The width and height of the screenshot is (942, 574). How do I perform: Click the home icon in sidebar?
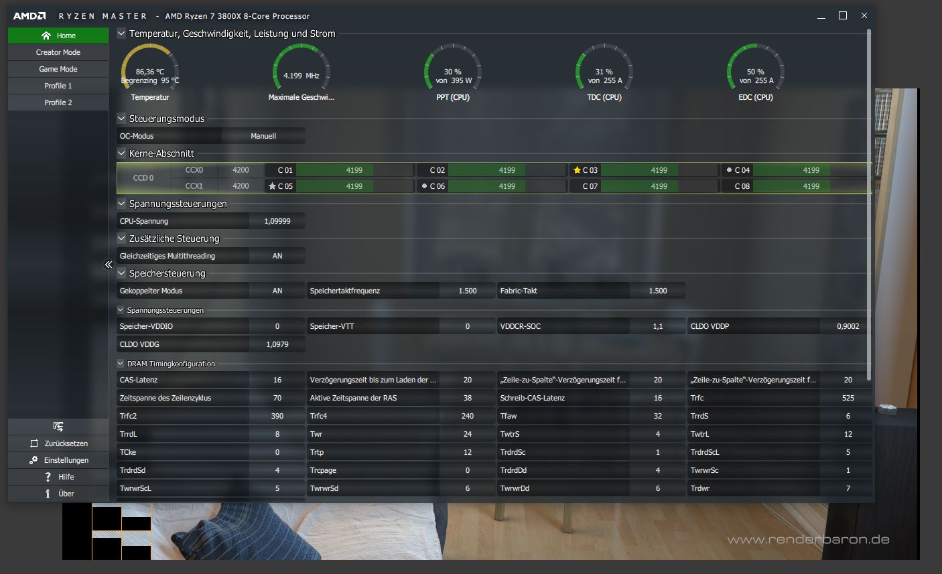coord(46,35)
